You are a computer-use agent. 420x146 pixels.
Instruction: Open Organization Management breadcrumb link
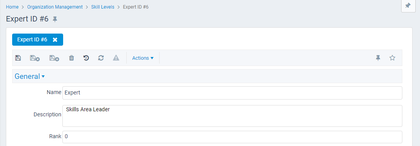click(x=55, y=7)
